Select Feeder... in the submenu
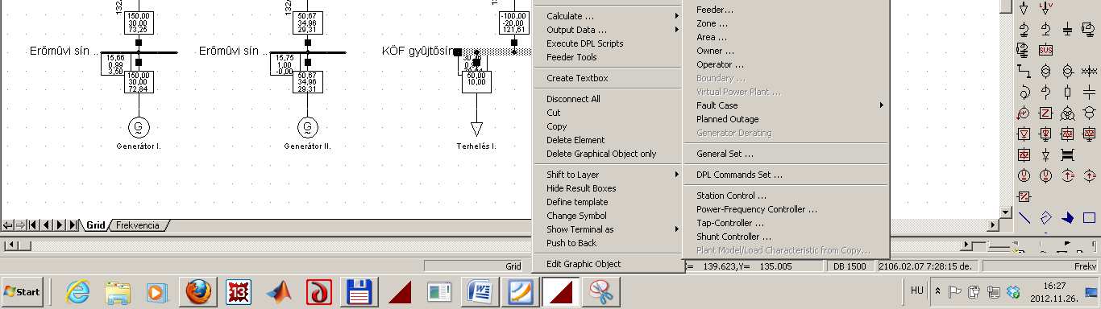1101x309 pixels. [787, 10]
